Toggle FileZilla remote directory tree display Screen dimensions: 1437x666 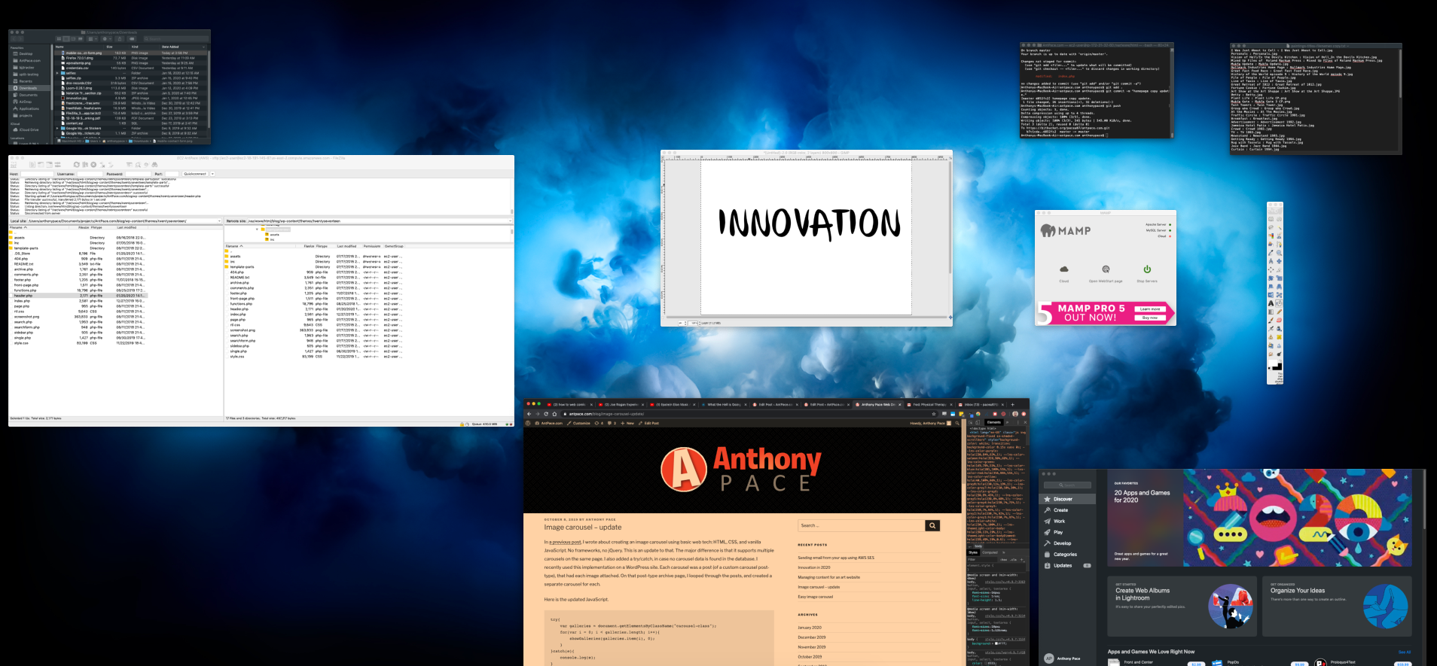49,165
